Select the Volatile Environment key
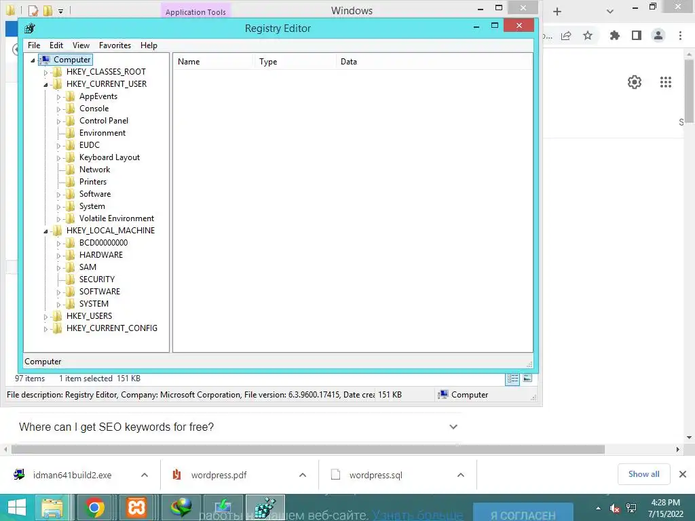The width and height of the screenshot is (695, 521). click(117, 218)
